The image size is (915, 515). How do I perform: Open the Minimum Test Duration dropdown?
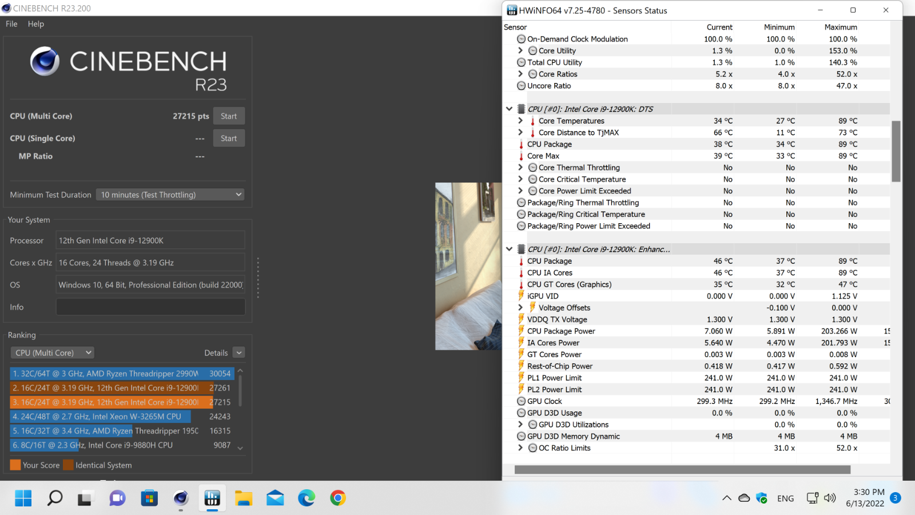click(x=170, y=195)
